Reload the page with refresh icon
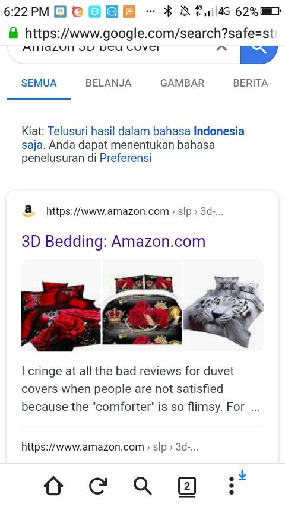Viewport: 285px width, 507px height. pyautogui.click(x=98, y=486)
